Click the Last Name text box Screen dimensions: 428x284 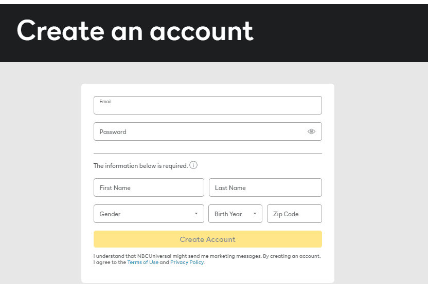tap(265, 187)
